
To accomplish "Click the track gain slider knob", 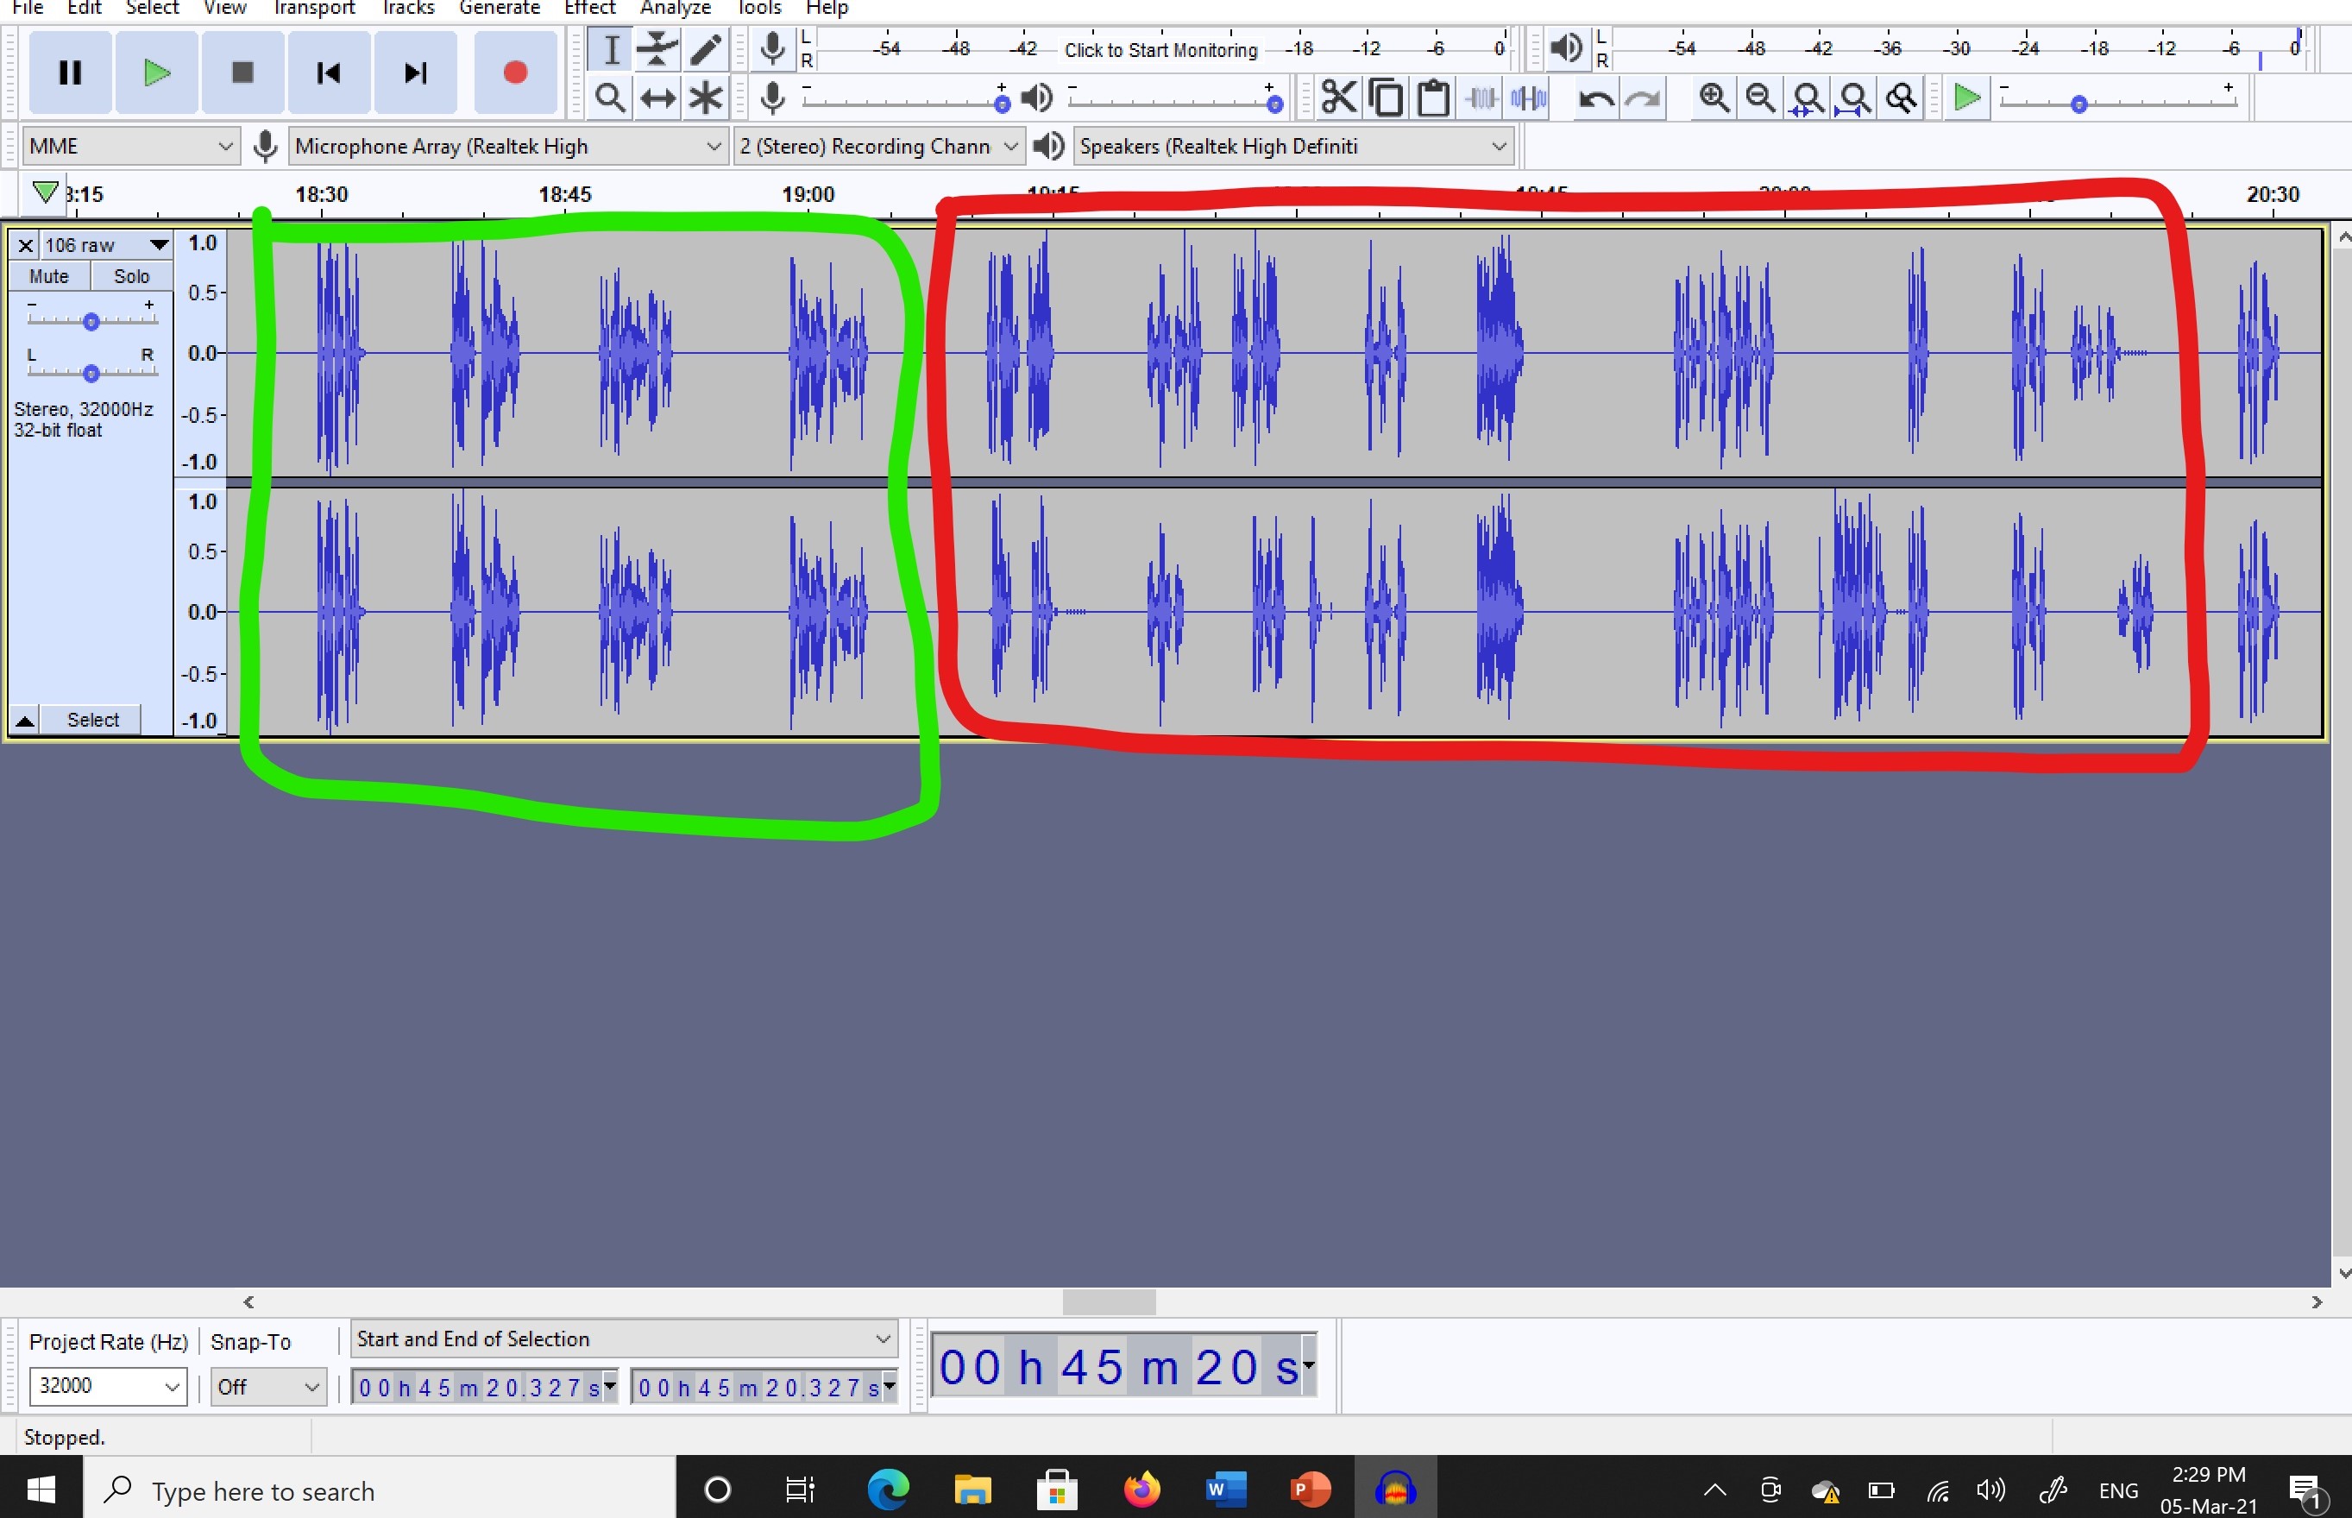I will tap(91, 321).
